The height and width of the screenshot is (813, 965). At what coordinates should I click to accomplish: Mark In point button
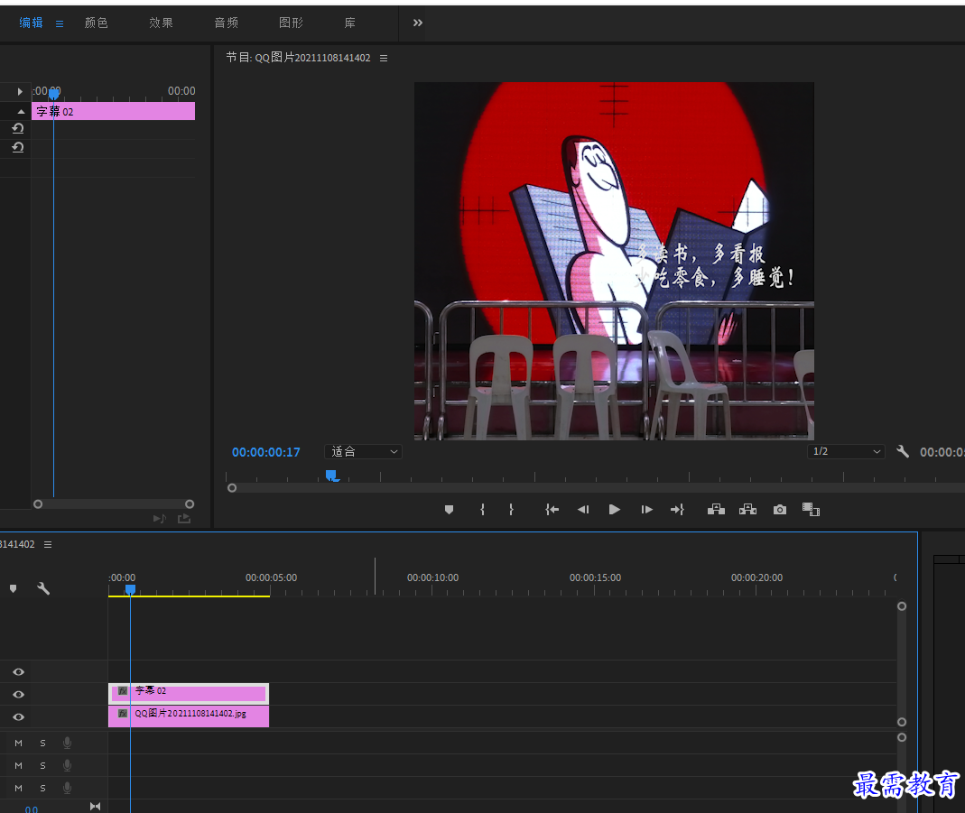(x=482, y=510)
